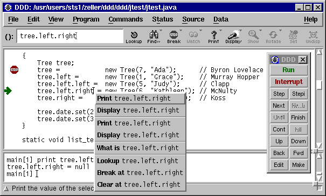The width and height of the screenshot is (326, 196).
Task: Choose Break at tree.left.right
Action: (x=140, y=172)
